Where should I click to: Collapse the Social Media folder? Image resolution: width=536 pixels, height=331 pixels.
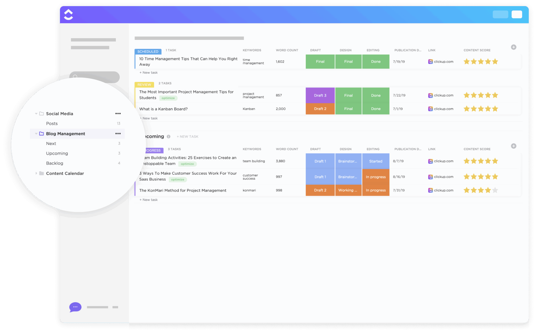pos(36,113)
